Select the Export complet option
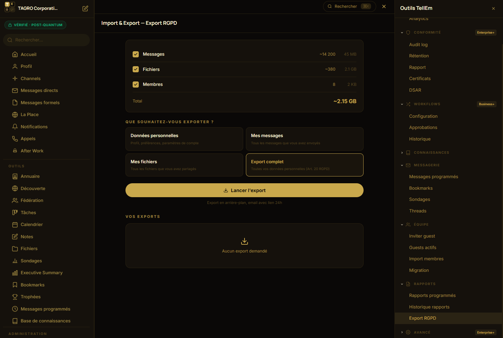The width and height of the screenshot is (503, 338). click(305, 165)
